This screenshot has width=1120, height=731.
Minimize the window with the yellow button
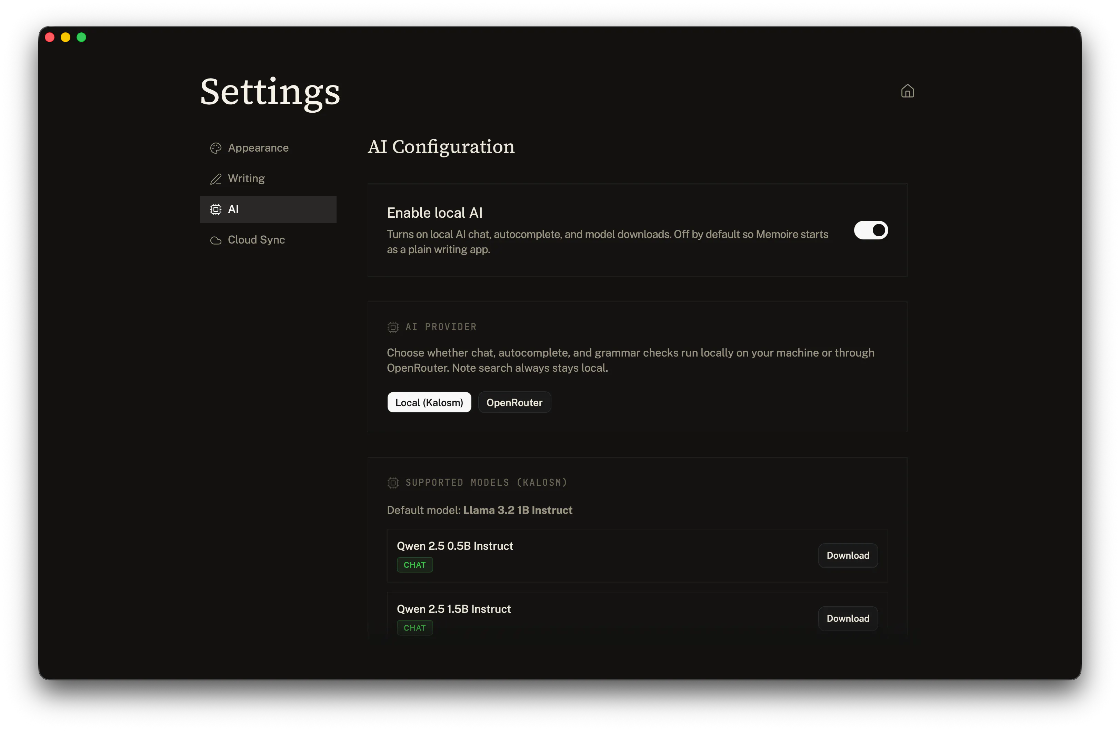[66, 37]
